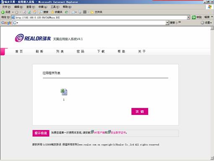This screenshot has height=161, width=214.
Task: Expand the Mail button dropdown arrow
Action: point(76,12)
